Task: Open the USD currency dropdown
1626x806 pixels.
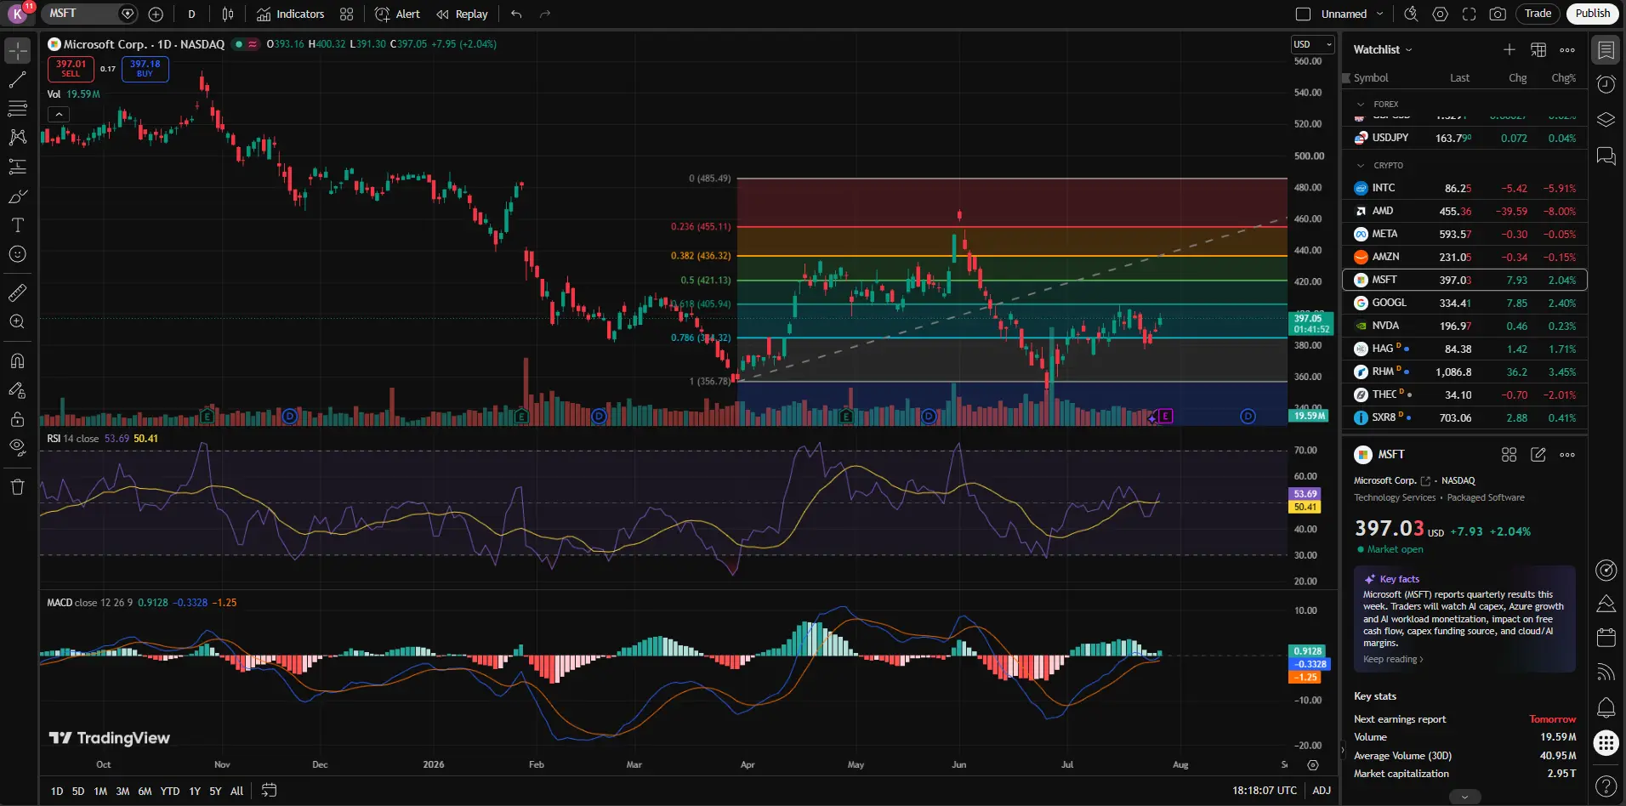Action: [1312, 44]
